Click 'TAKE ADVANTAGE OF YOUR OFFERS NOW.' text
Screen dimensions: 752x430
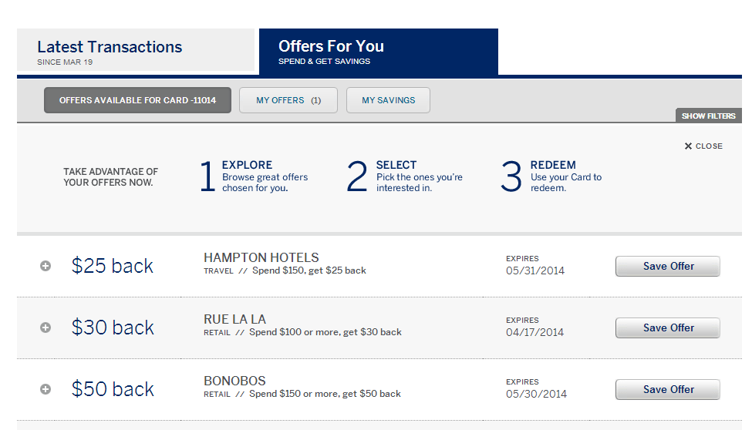tap(110, 177)
